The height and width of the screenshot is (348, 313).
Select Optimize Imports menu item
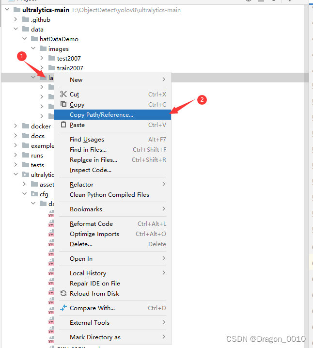113,234
